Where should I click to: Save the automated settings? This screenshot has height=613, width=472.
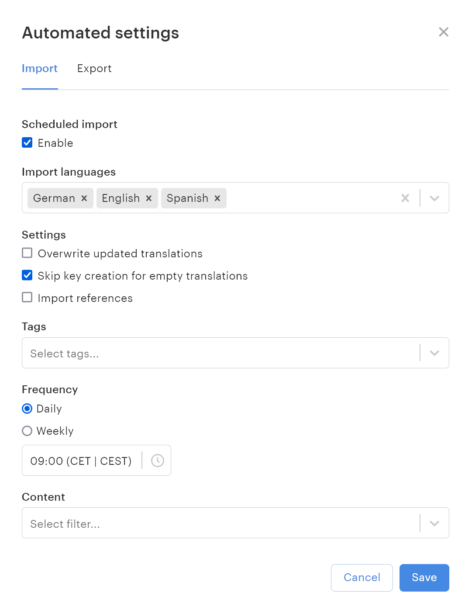coord(424,578)
